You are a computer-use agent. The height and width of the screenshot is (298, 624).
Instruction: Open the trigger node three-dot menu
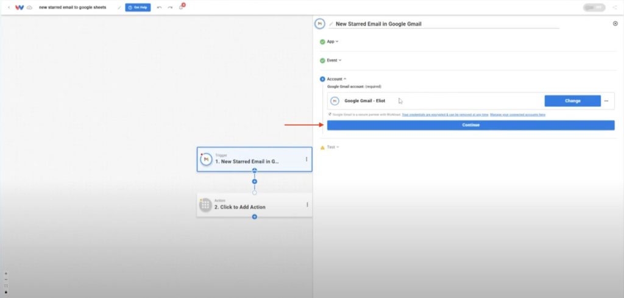click(x=307, y=159)
